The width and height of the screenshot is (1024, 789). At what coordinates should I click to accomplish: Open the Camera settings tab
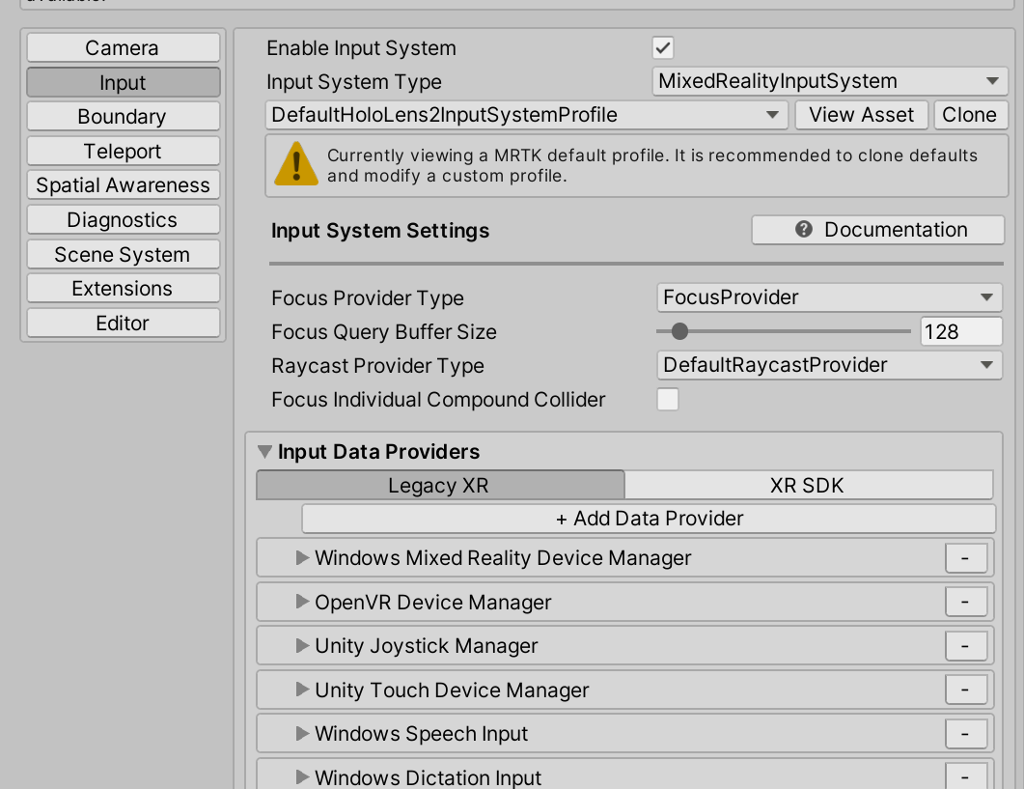123,47
